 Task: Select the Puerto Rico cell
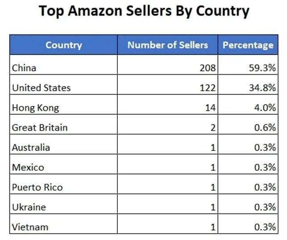(63, 184)
